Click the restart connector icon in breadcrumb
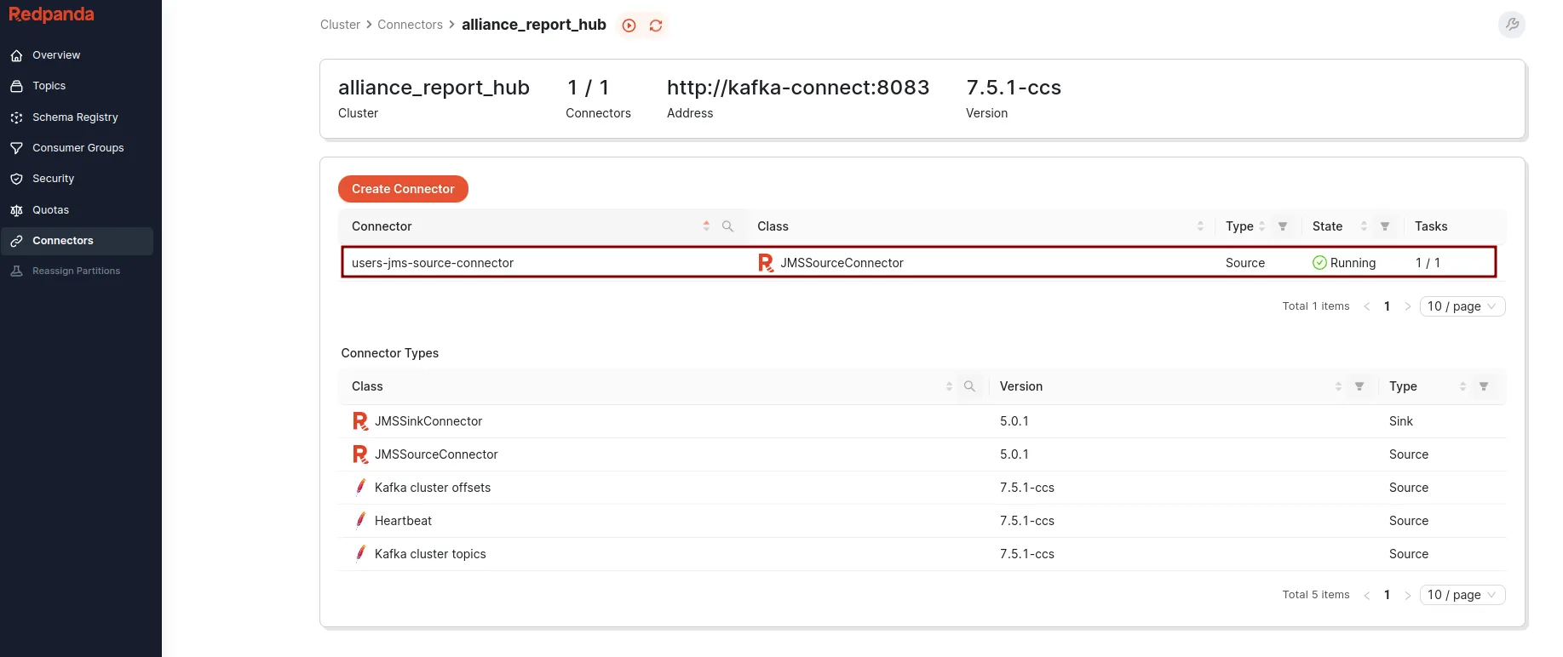The height and width of the screenshot is (657, 1563). point(656,26)
